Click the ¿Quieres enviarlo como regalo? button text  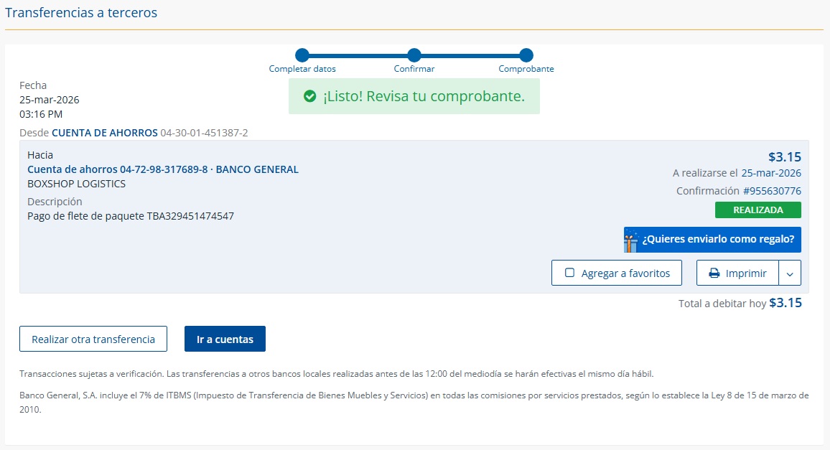tap(718, 240)
